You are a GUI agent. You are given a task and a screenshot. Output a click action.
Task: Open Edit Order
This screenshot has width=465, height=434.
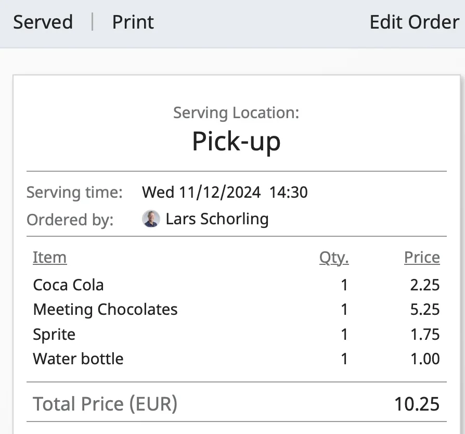[x=415, y=22]
